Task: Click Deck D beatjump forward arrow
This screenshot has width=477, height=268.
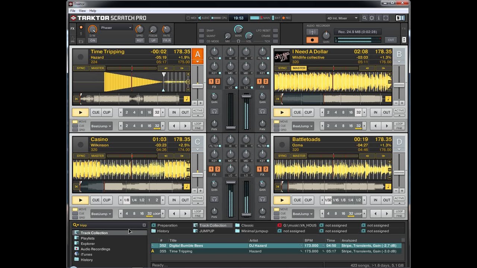Action: coord(386,214)
